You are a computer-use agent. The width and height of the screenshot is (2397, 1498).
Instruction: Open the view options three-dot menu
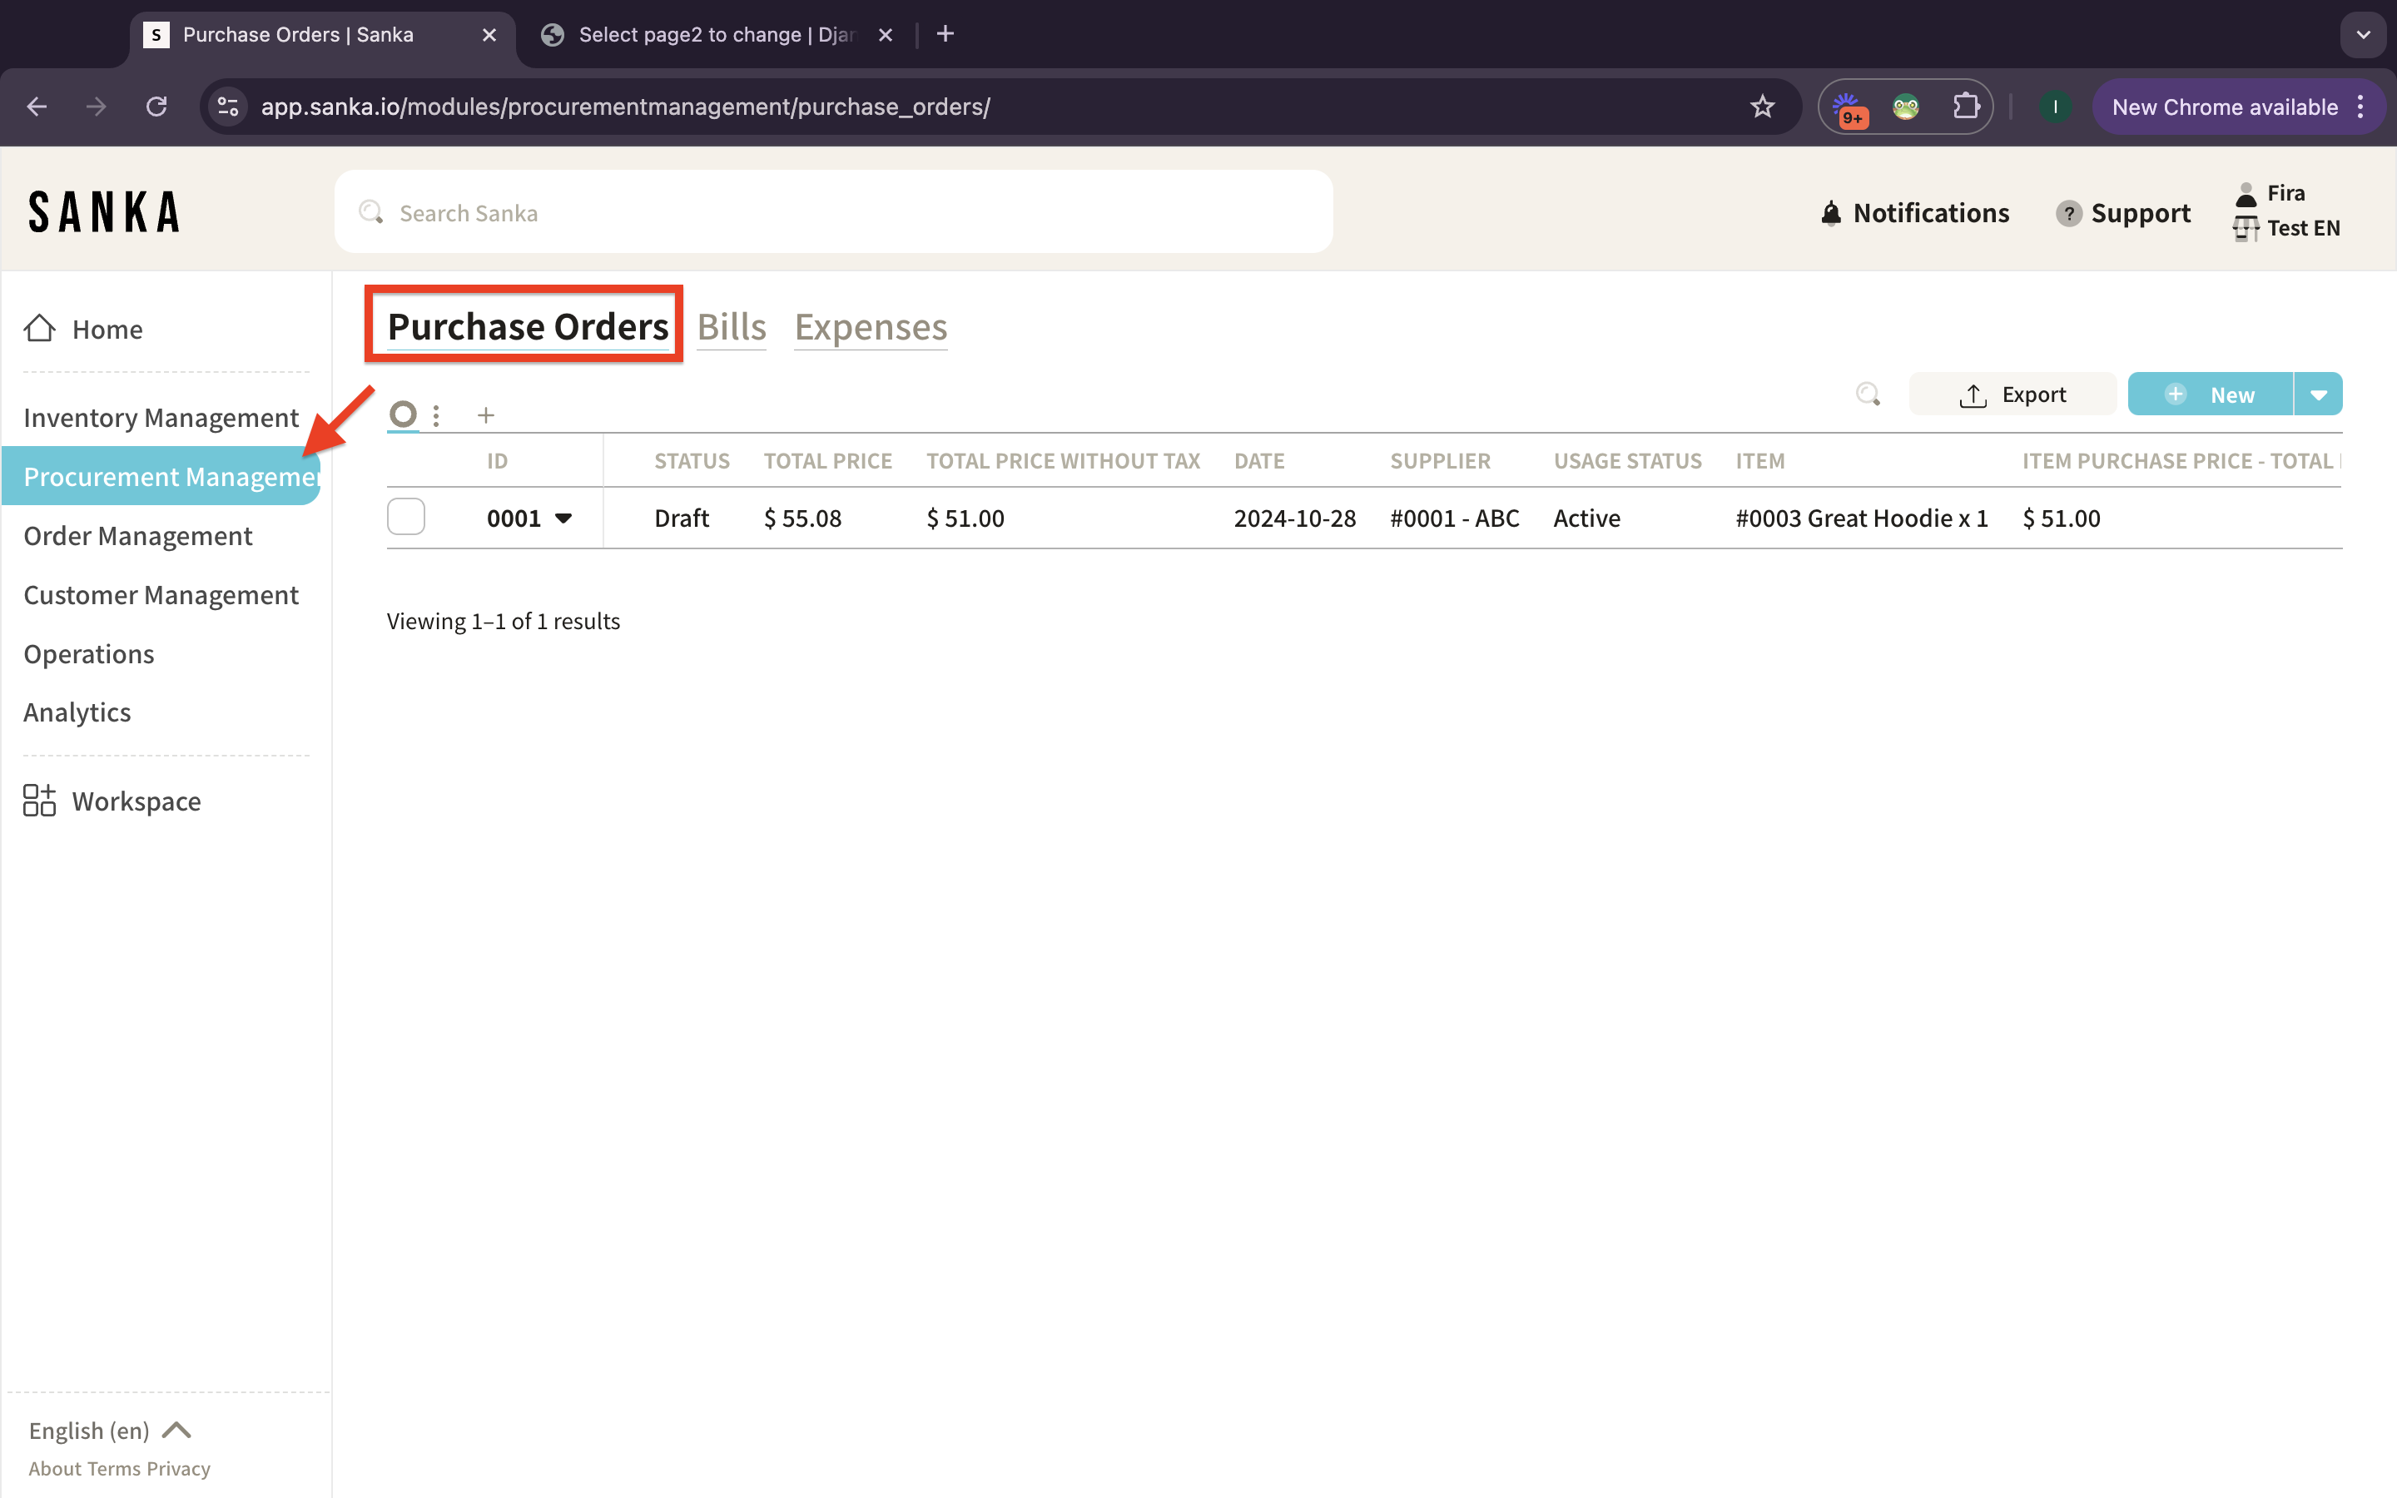[436, 415]
